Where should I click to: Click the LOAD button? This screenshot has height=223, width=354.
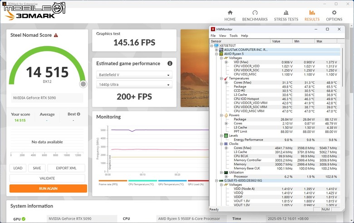coord(18,168)
